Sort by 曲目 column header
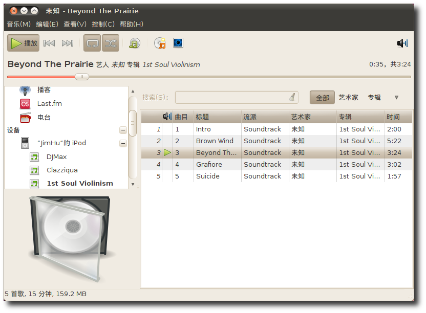426x313 pixels. (x=183, y=117)
